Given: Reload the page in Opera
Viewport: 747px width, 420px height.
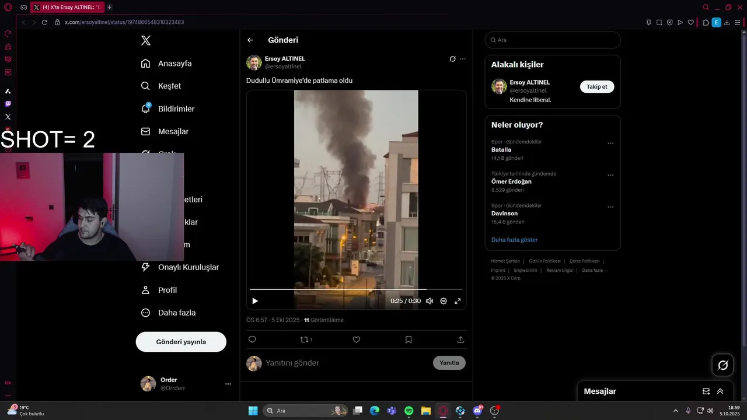Looking at the screenshot, I should [x=44, y=22].
